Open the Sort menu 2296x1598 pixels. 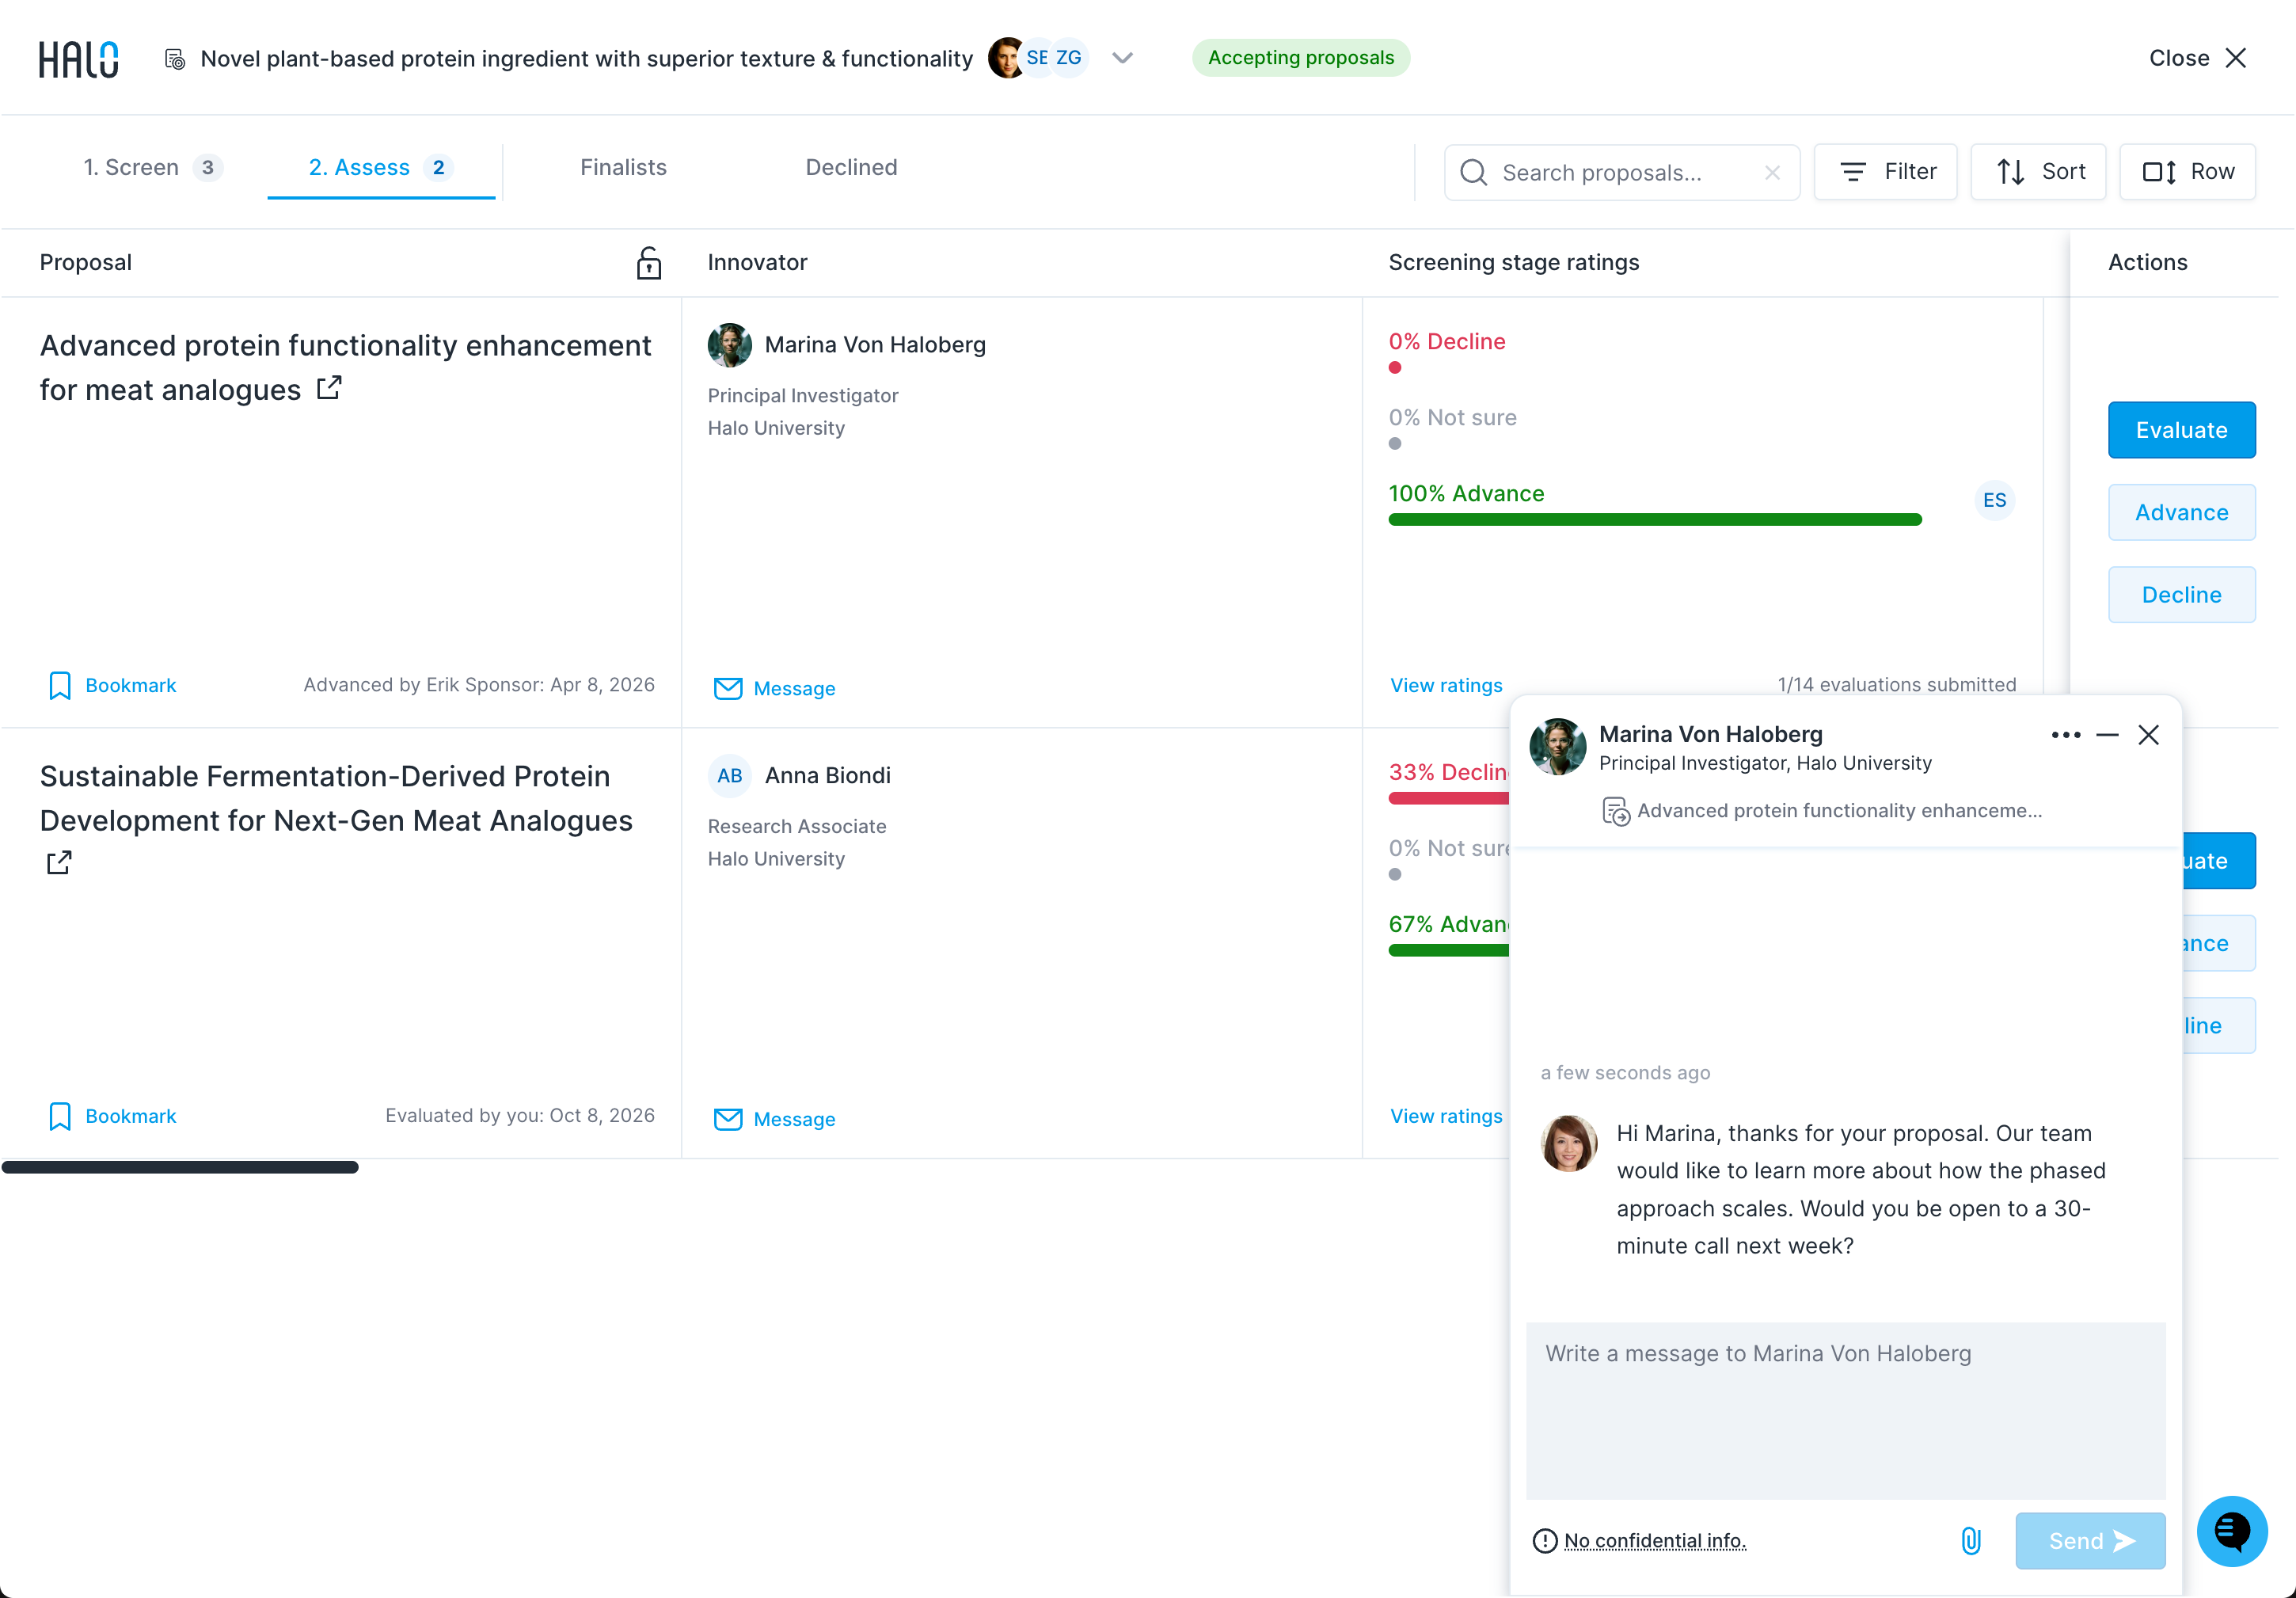click(x=2038, y=172)
